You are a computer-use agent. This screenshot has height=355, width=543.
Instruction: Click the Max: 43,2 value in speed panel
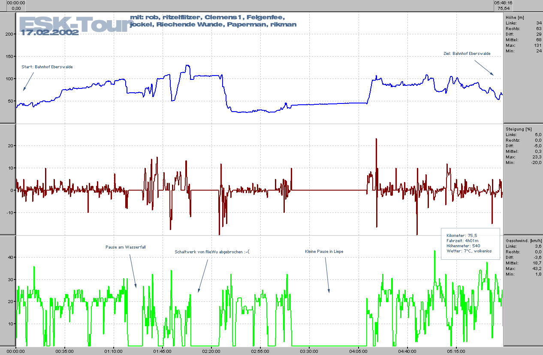(524, 268)
